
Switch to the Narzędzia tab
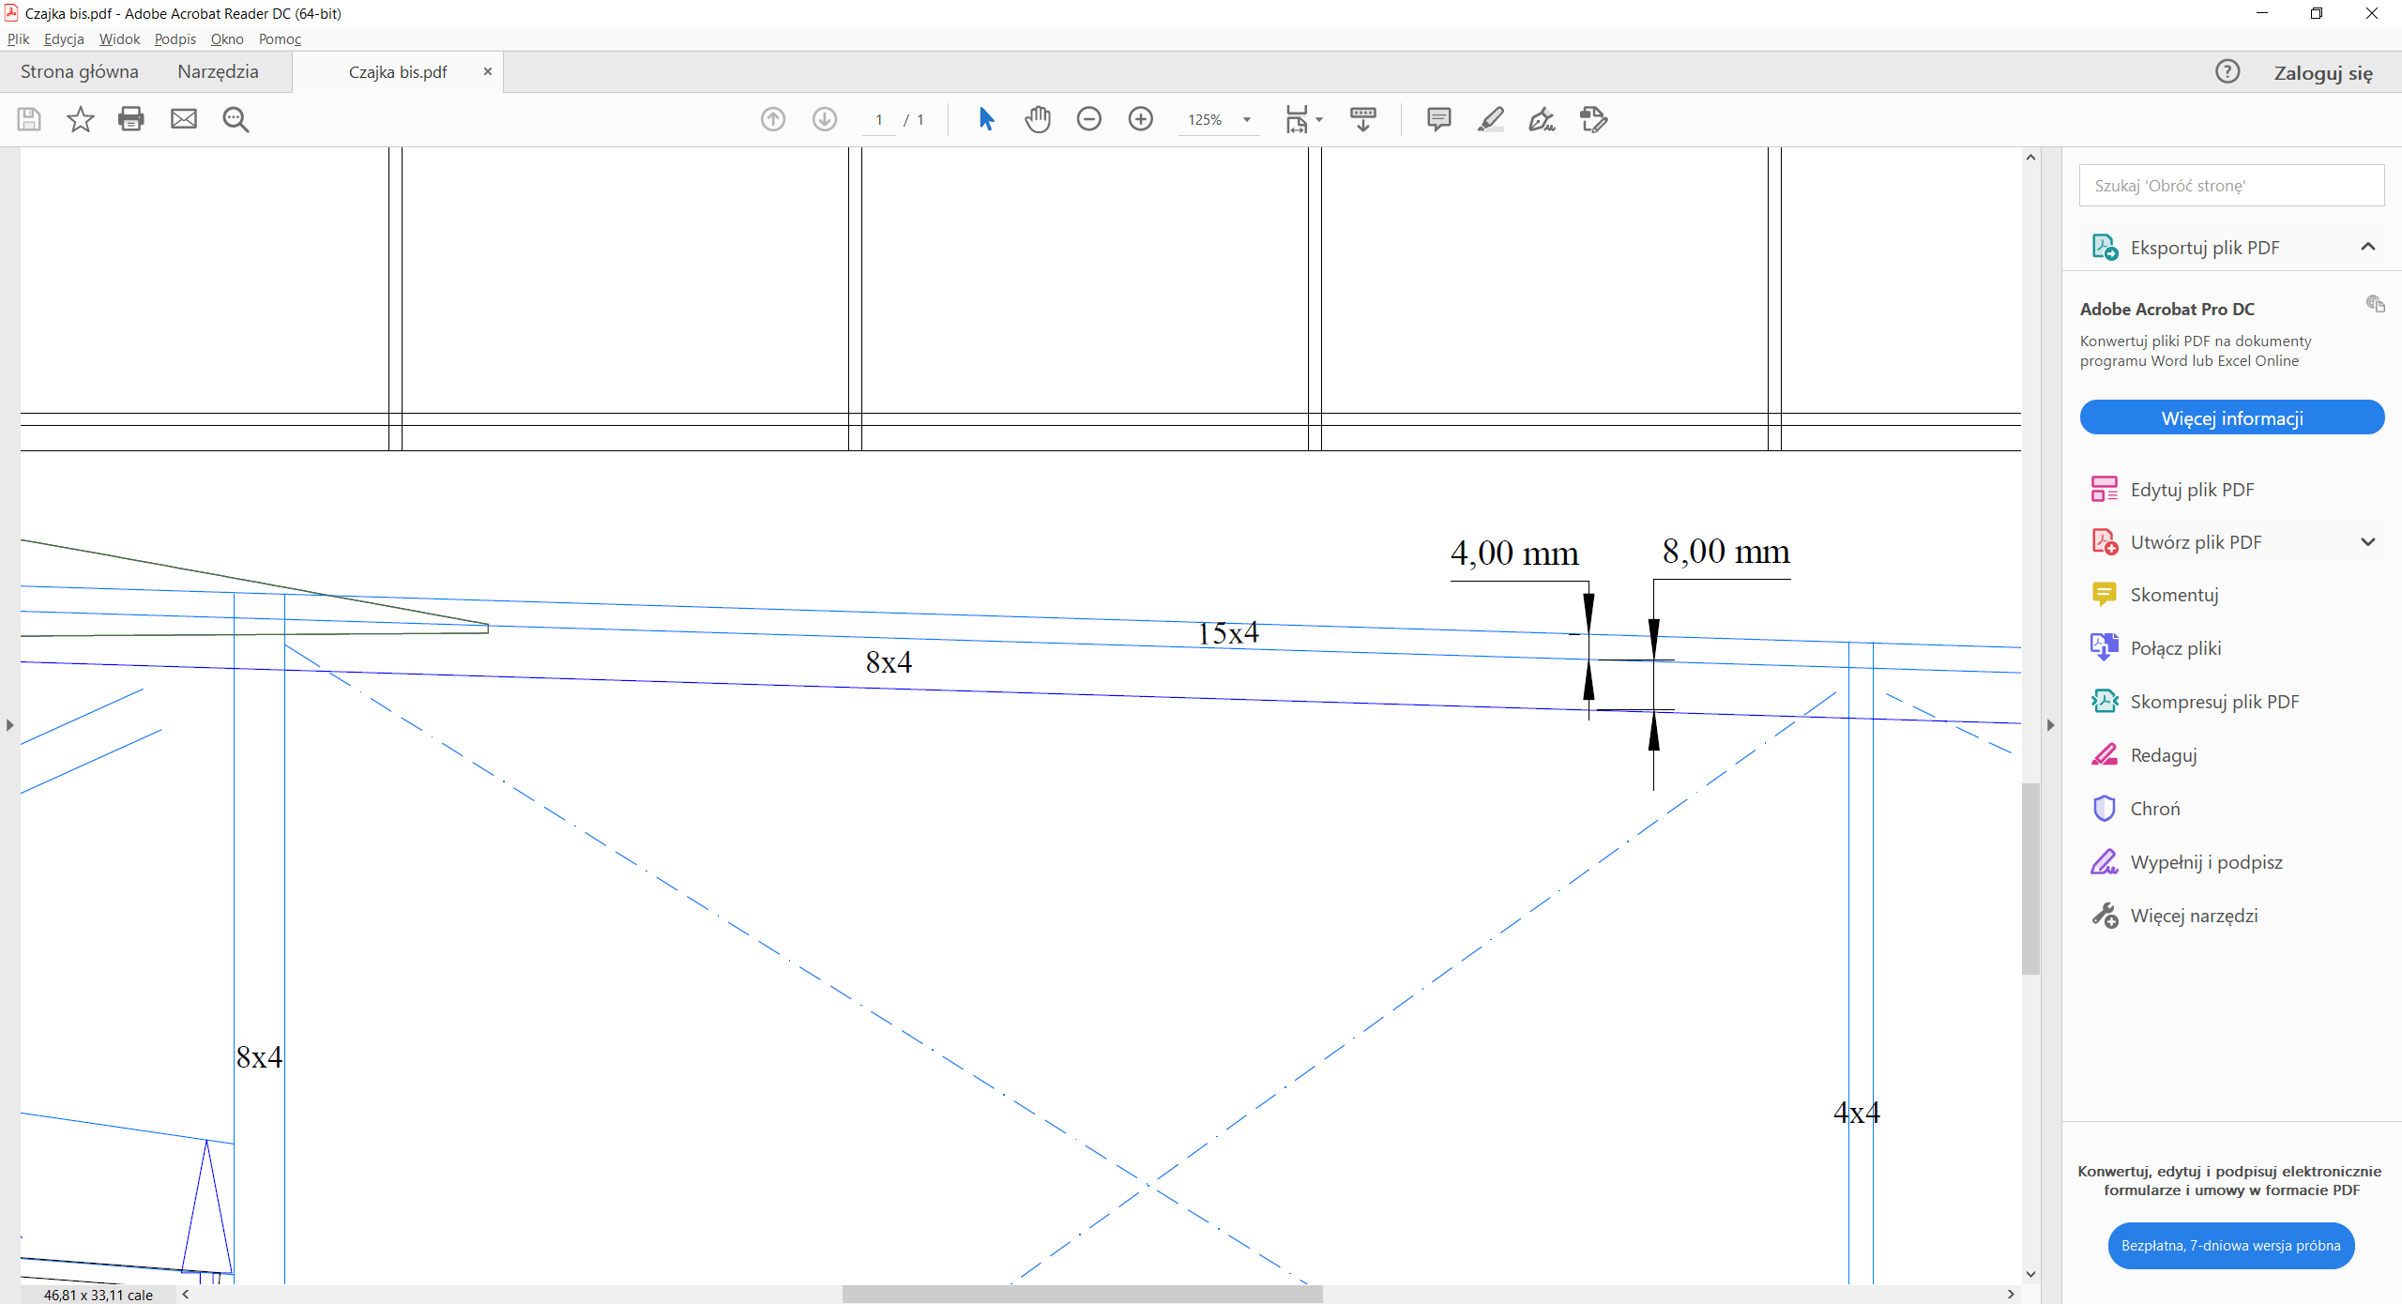[218, 71]
